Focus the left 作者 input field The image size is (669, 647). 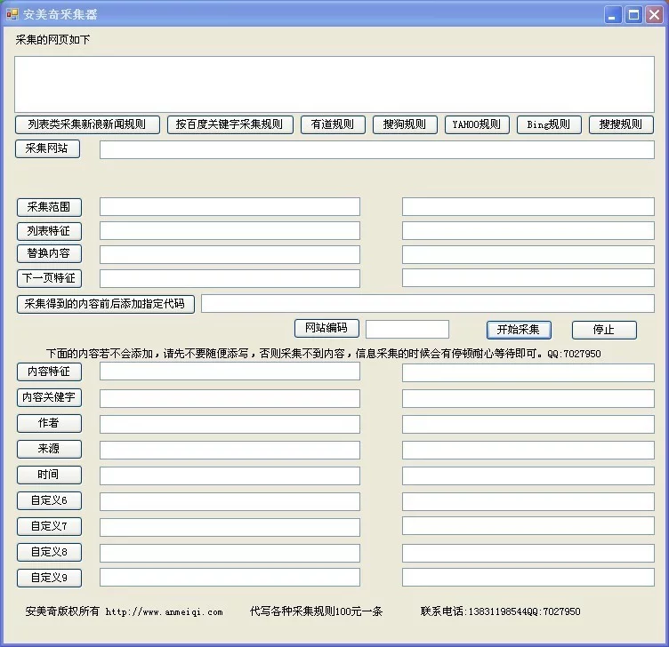(x=230, y=425)
